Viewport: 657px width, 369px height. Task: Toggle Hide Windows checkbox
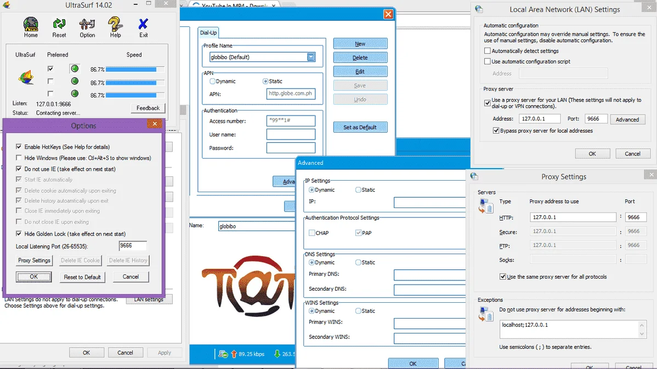(19, 158)
